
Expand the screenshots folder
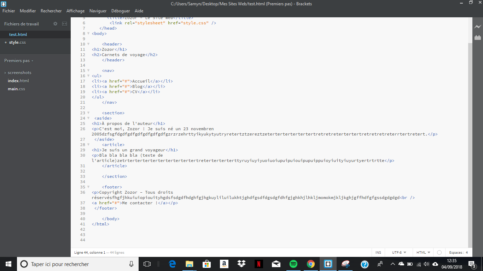click(5, 73)
